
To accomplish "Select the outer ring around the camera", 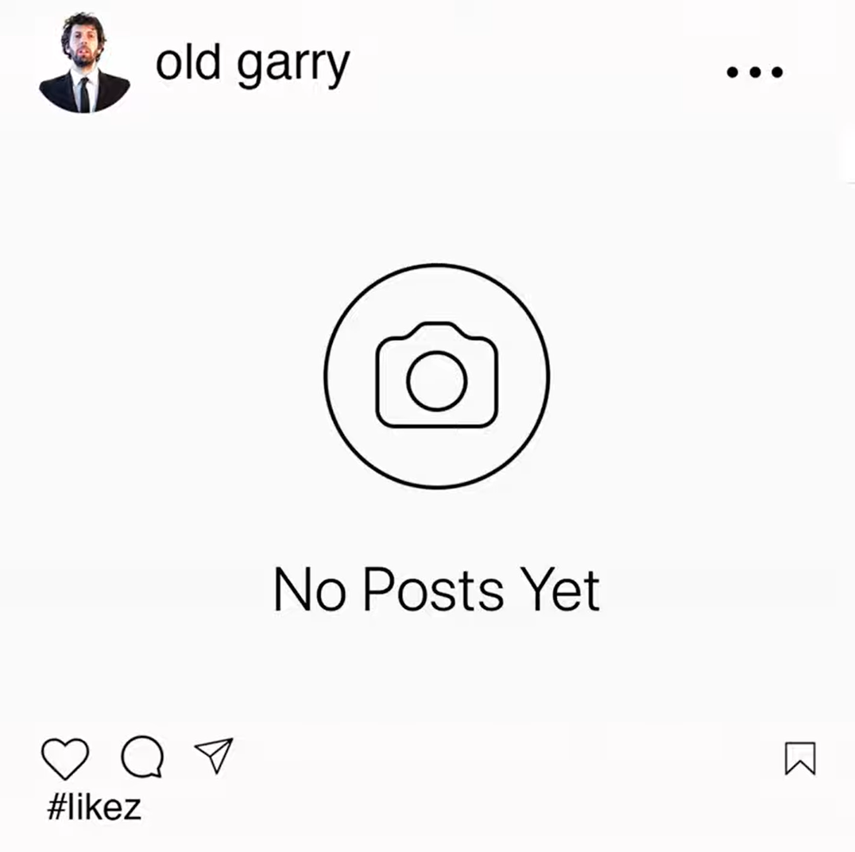I will pyautogui.click(x=437, y=376).
